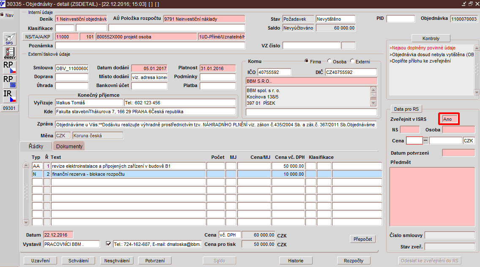Switch to the Řádky tab

tap(36, 146)
